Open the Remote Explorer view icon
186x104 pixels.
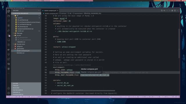(x=8, y=40)
